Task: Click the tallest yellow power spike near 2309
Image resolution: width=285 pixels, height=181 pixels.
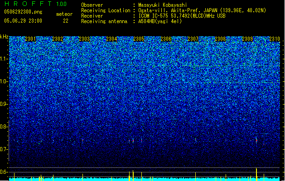Action: click(256, 174)
